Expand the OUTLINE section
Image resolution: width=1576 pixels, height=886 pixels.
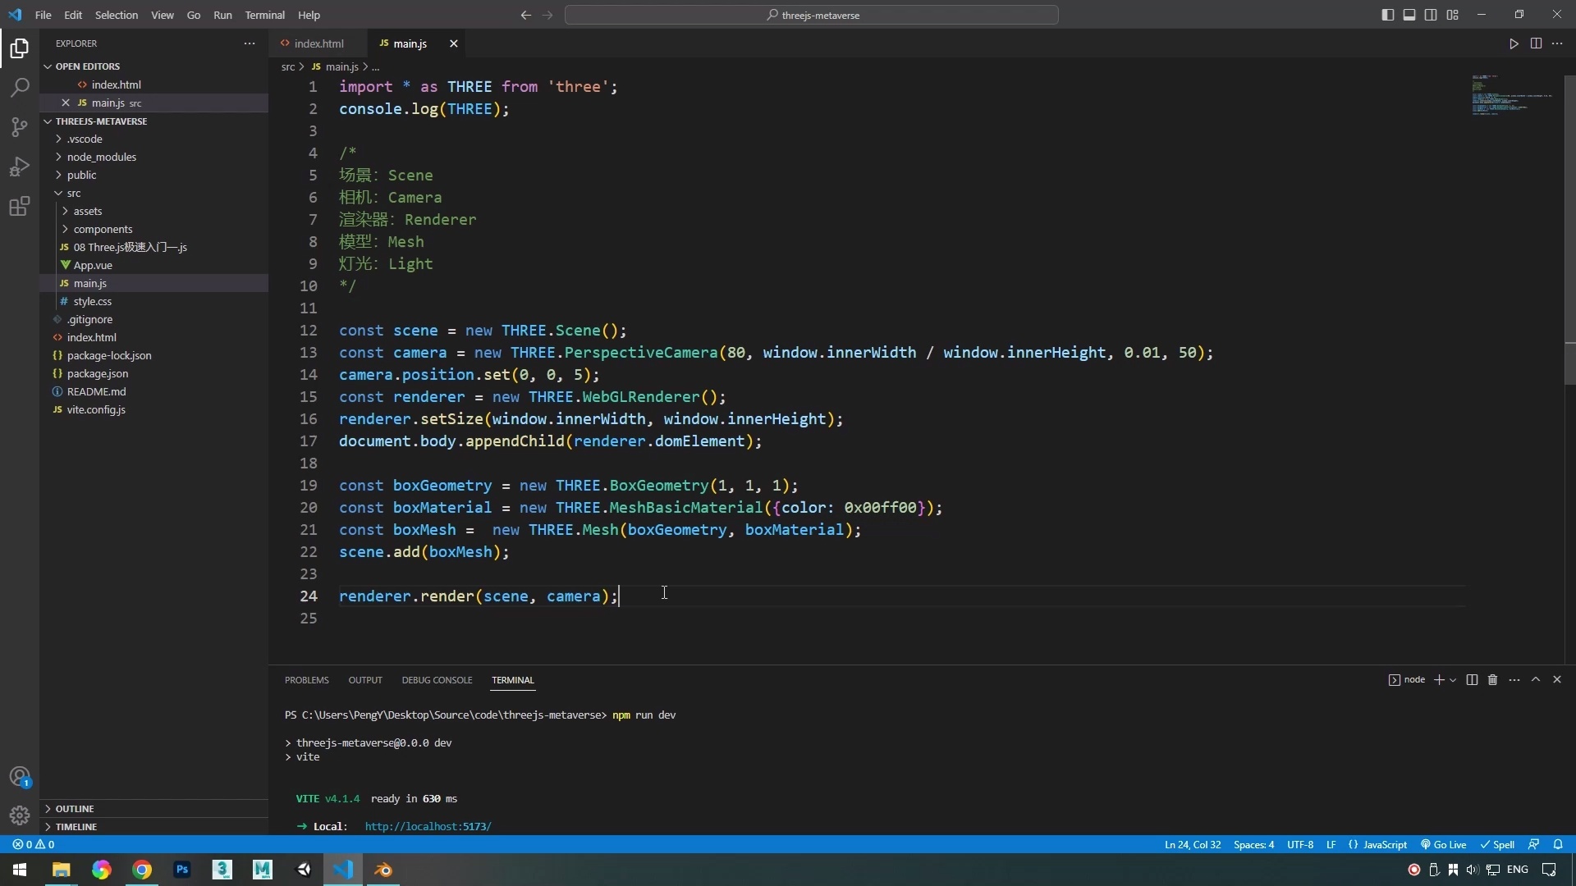pyautogui.click(x=74, y=809)
